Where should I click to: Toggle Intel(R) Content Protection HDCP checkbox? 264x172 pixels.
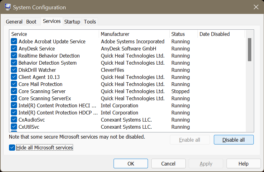point(14,112)
